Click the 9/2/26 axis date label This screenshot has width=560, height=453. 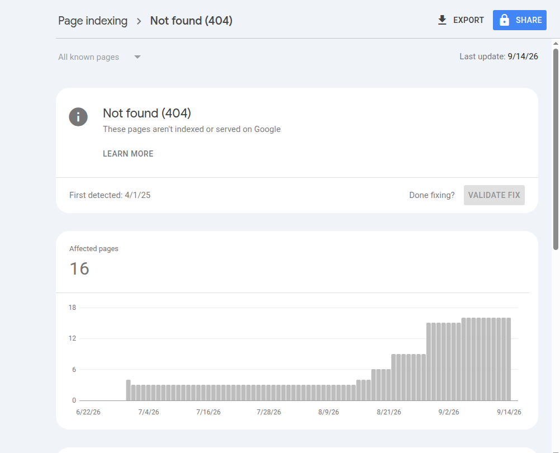(449, 412)
